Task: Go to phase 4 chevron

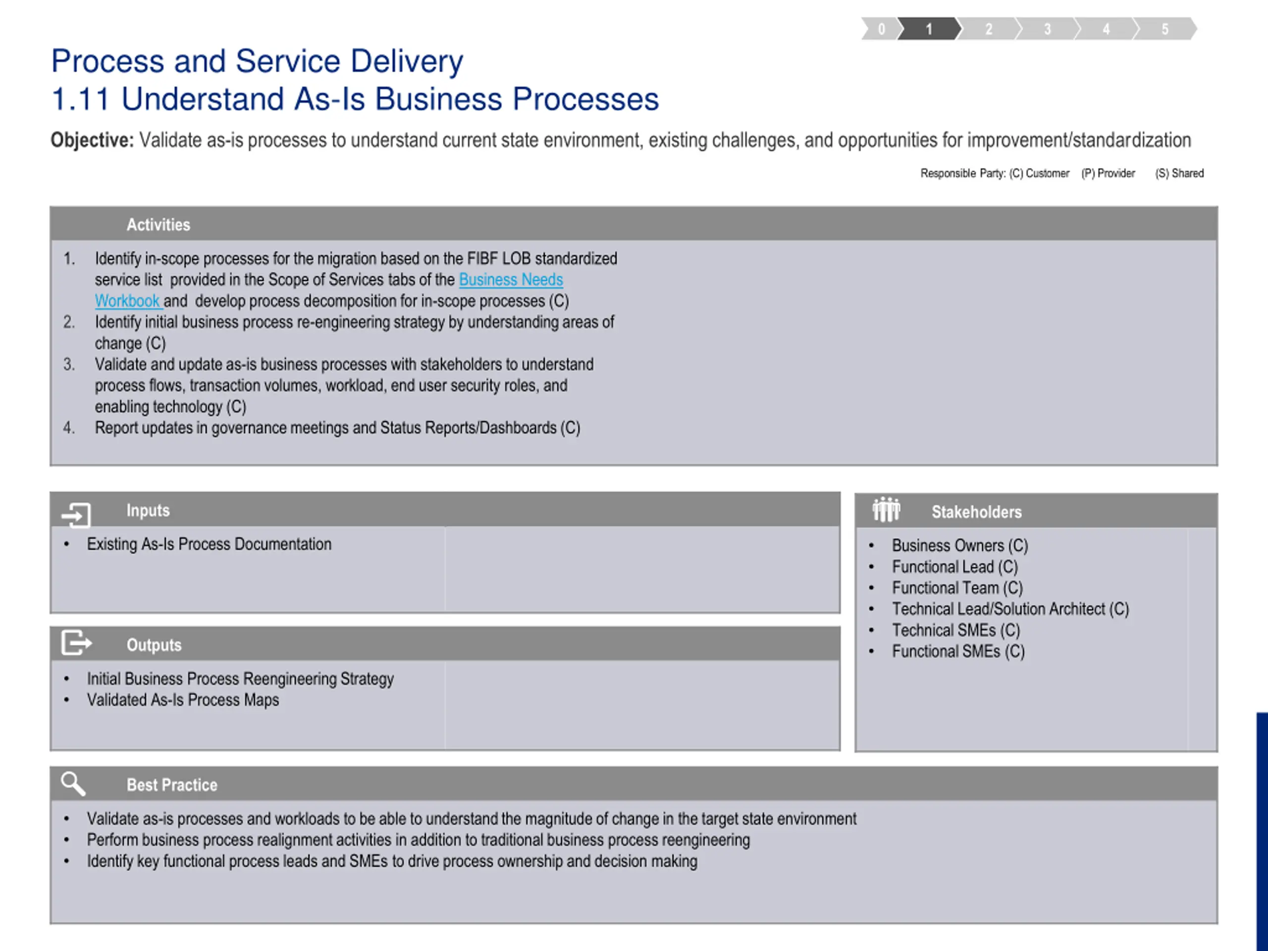Action: (x=1107, y=29)
